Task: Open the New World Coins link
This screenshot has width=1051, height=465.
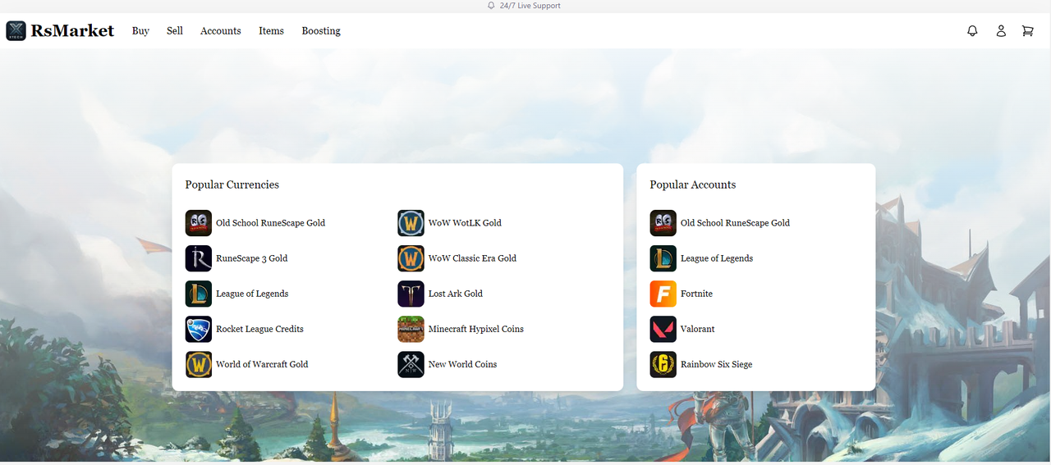Action: point(462,364)
